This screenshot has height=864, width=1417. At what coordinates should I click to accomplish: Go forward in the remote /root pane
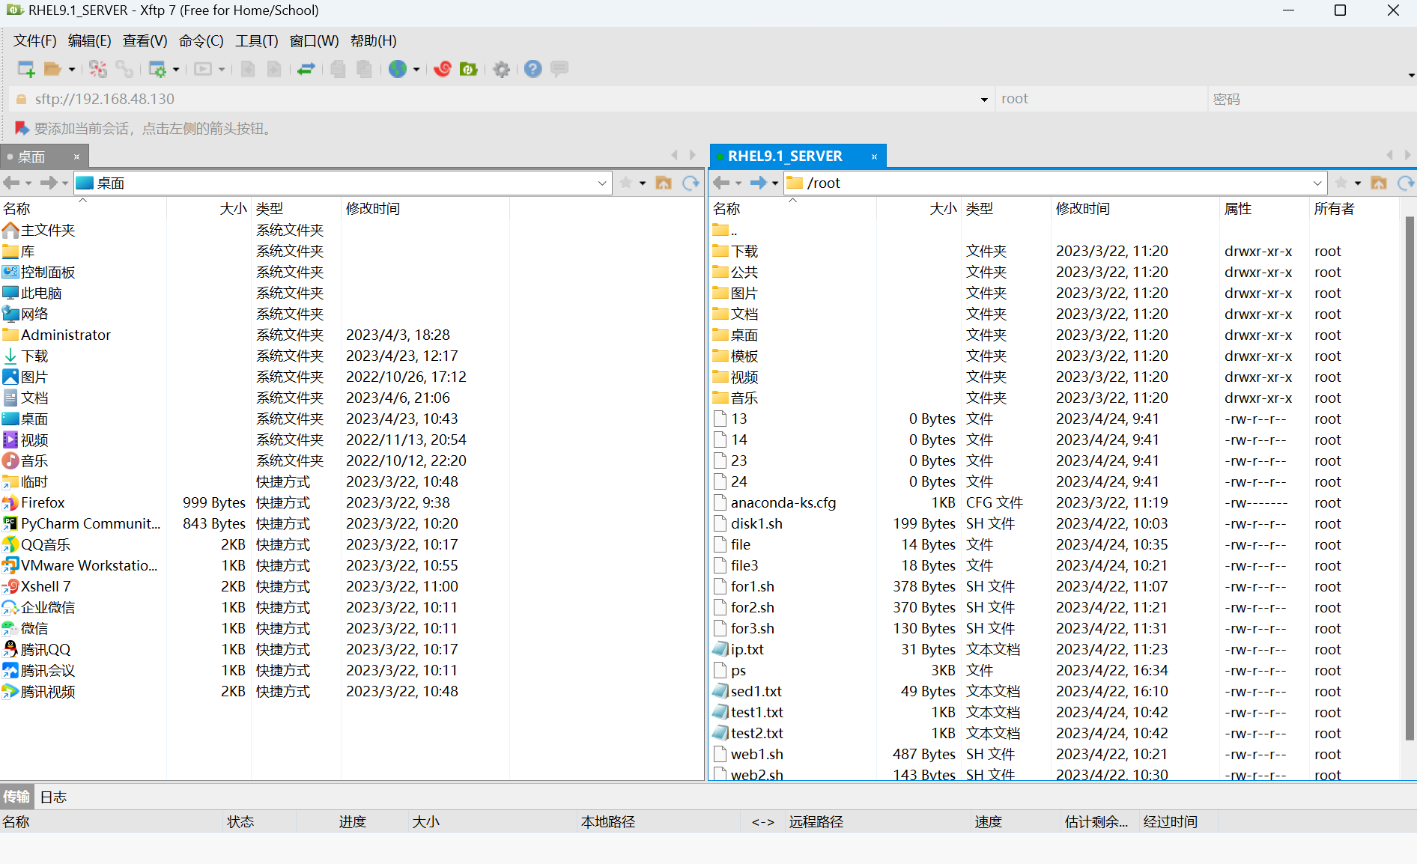pyautogui.click(x=759, y=183)
